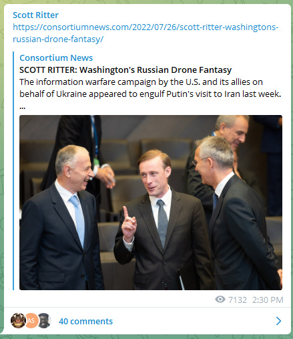The width and height of the screenshot is (293, 339).
Task: Click the ellipsis below the preview description
Action: (x=22, y=108)
